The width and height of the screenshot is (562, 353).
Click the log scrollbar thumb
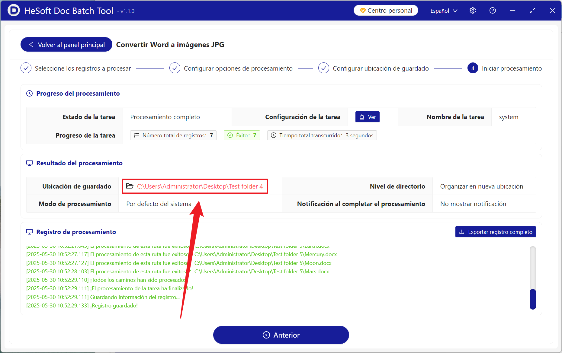533,299
